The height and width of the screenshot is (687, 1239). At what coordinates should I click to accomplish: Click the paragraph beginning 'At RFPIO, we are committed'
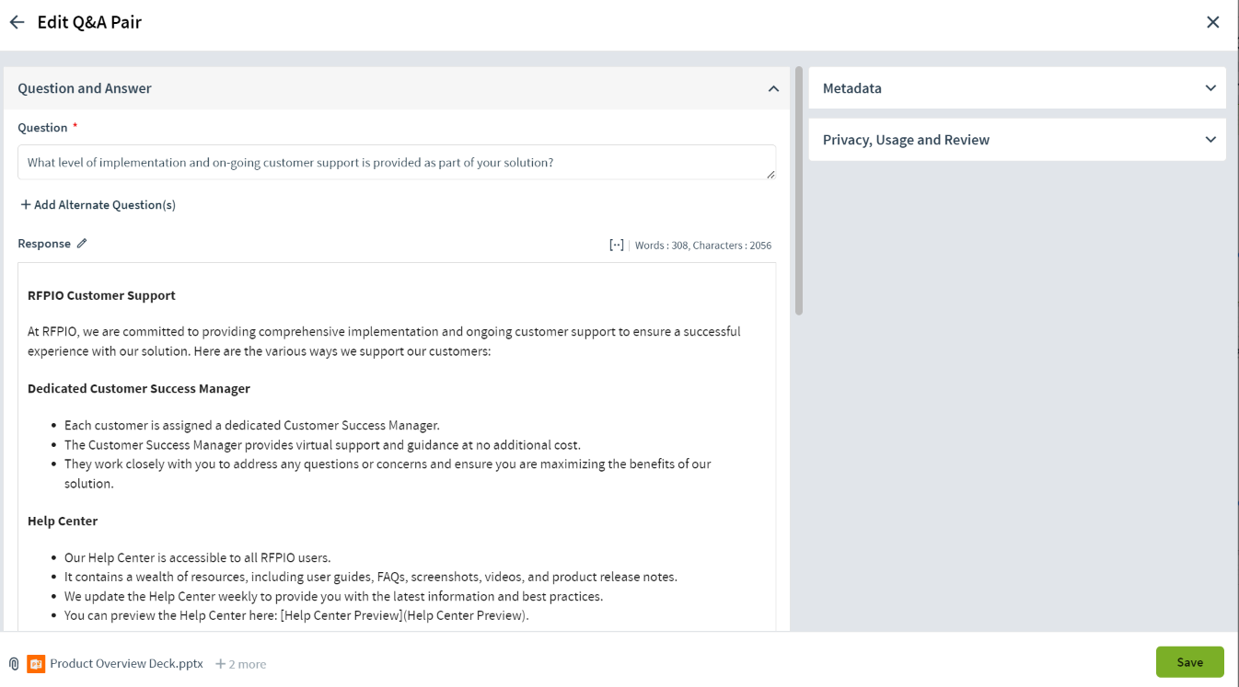[x=384, y=341]
